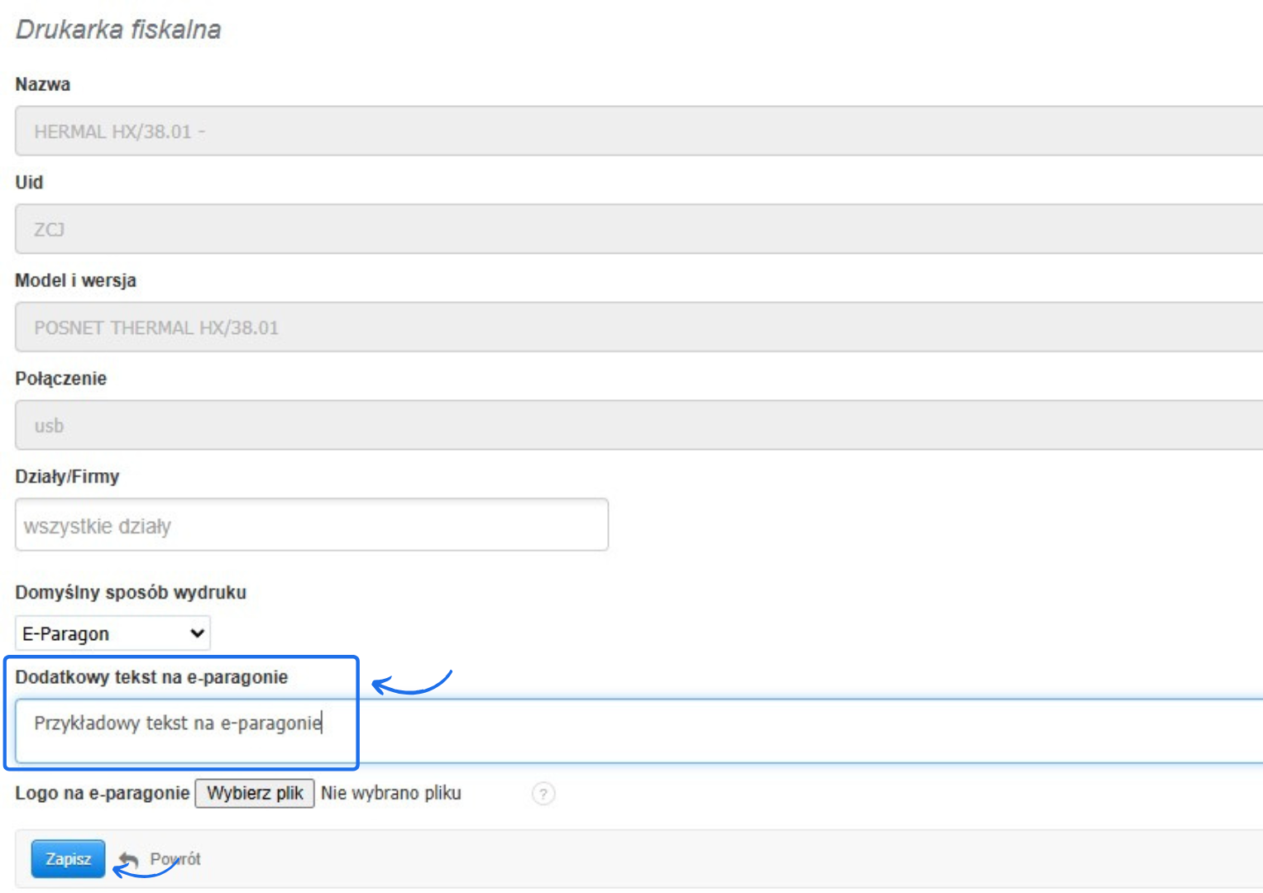Click the 'Nie wybrano pliku' file status text
Viewport: 1263px width, 893px height.
click(x=391, y=793)
